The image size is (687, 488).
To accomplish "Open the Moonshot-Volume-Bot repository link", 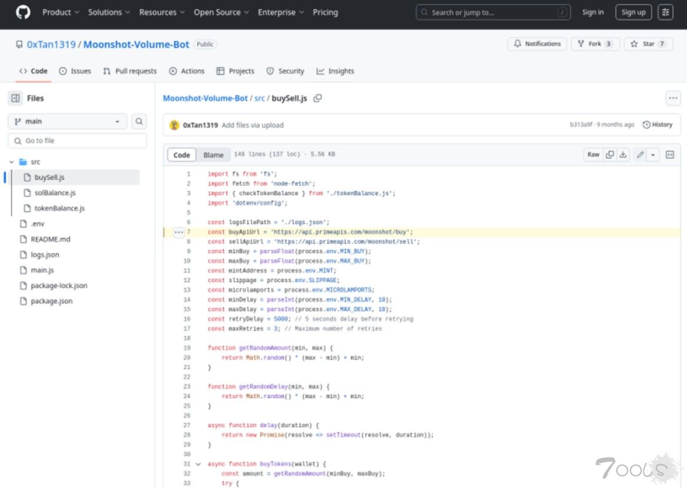I will tap(136, 44).
